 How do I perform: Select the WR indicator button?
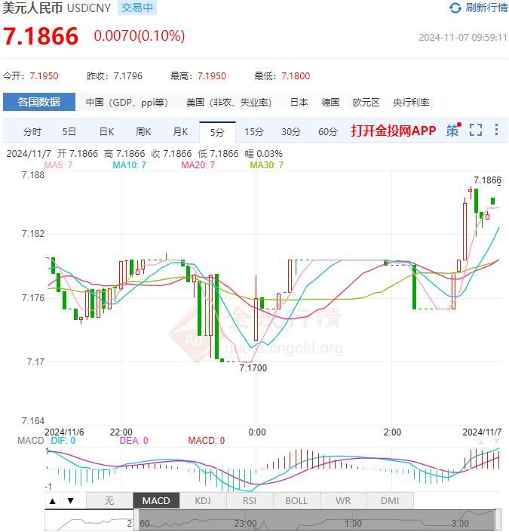343,501
